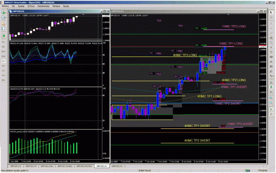
Task: Switch to the D1 timeframe
Action: [x=4, y=71]
